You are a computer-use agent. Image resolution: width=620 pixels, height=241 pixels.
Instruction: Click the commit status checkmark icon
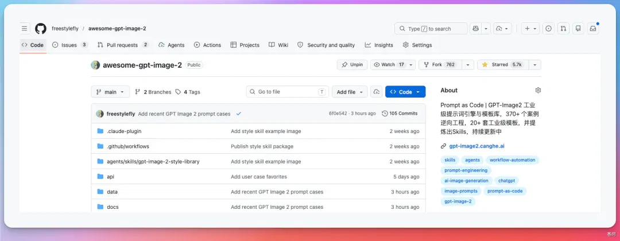point(239,114)
